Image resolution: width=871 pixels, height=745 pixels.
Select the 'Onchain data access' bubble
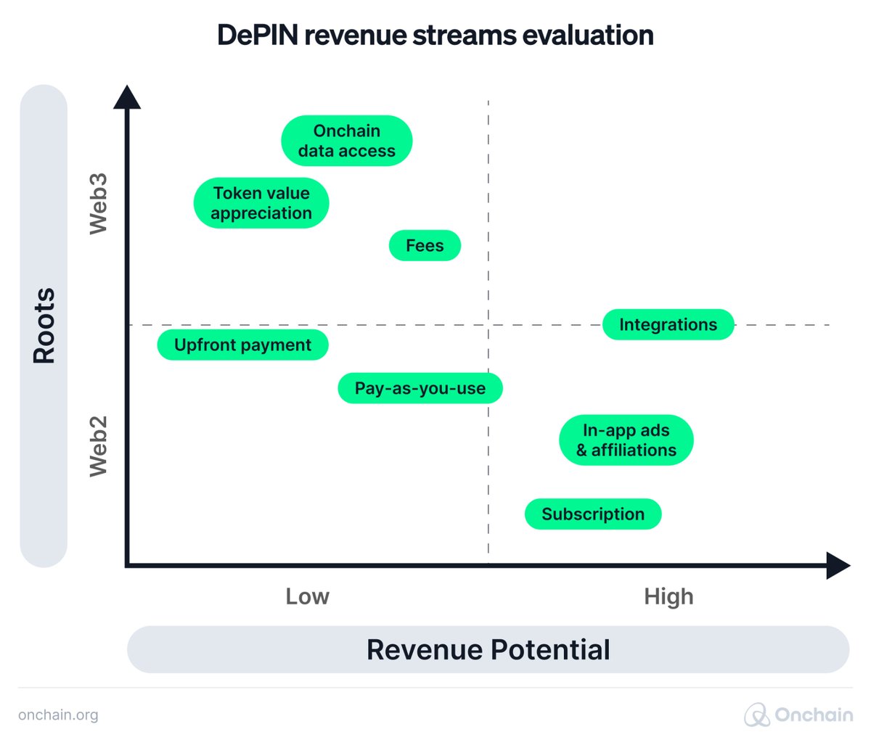(346, 140)
